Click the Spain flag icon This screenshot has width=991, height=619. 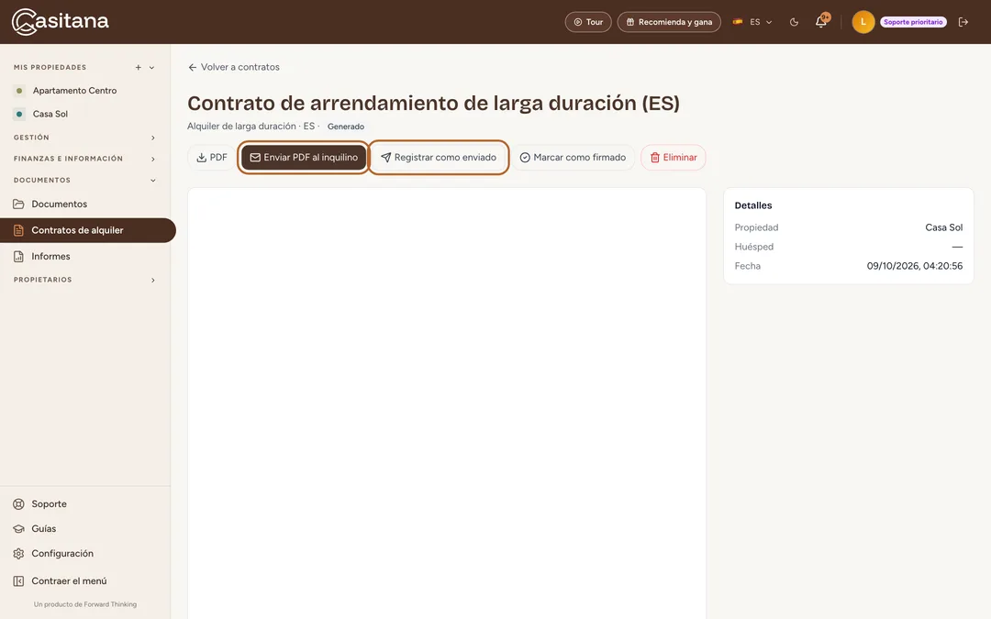[737, 21]
